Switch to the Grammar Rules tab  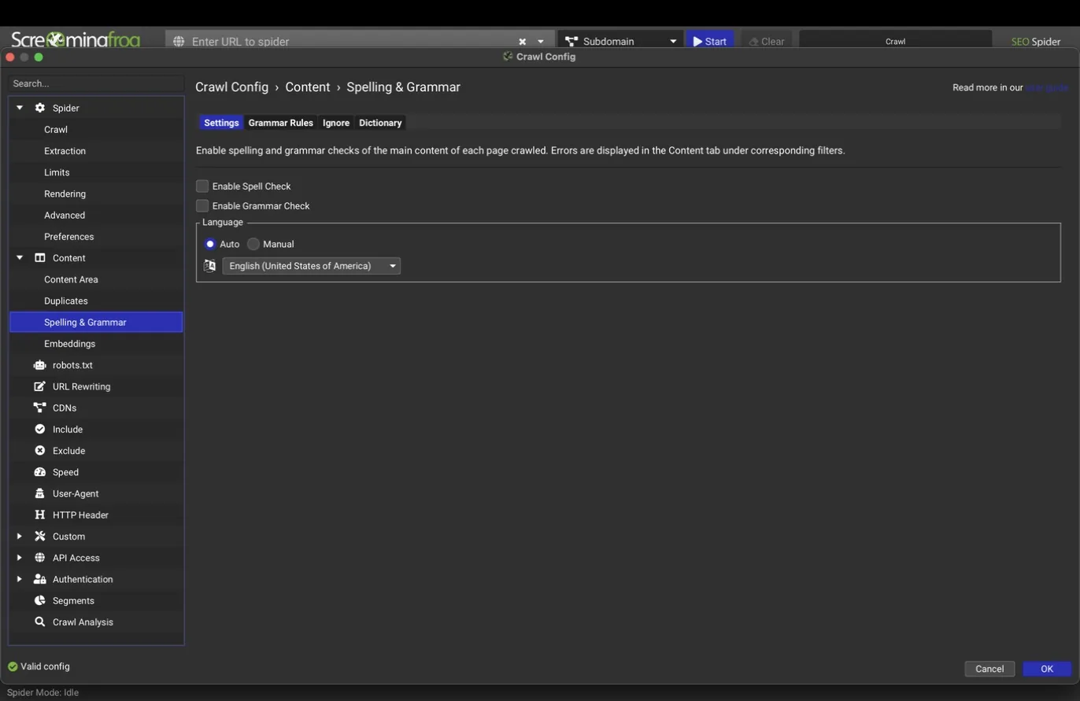point(281,123)
